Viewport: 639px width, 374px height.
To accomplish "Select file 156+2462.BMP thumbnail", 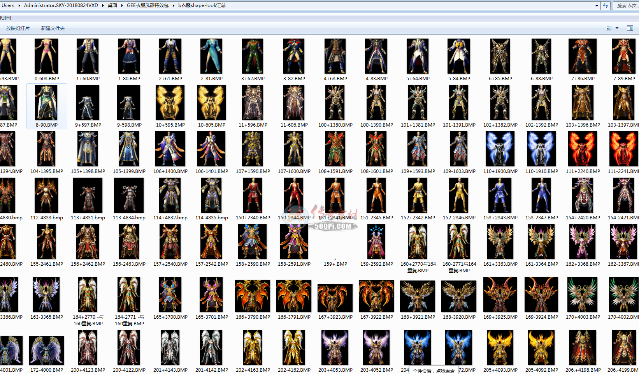I will click(x=88, y=242).
